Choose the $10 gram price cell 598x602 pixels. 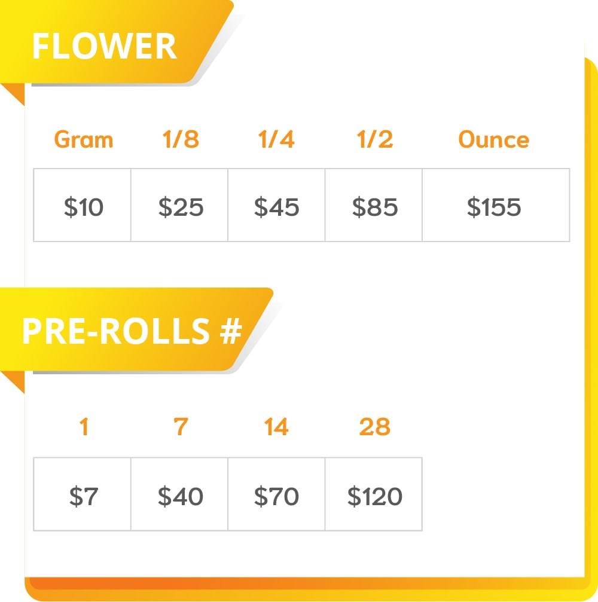click(82, 205)
